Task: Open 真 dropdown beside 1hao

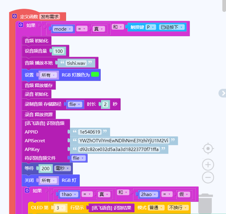Action: pos(104,194)
